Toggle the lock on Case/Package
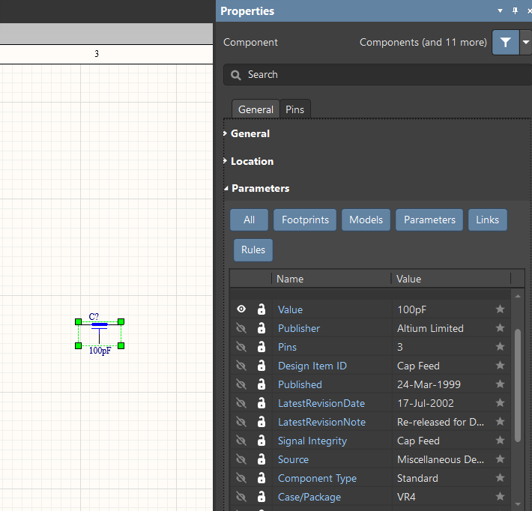Screen dimensions: 532x511 [262, 497]
